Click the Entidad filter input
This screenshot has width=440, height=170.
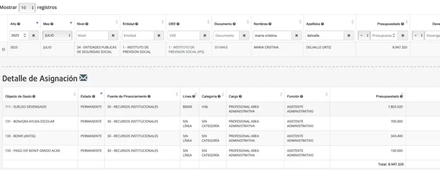point(138,36)
